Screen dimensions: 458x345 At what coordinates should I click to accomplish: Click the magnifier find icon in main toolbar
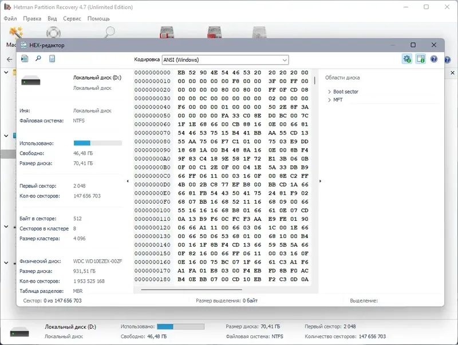point(109,32)
